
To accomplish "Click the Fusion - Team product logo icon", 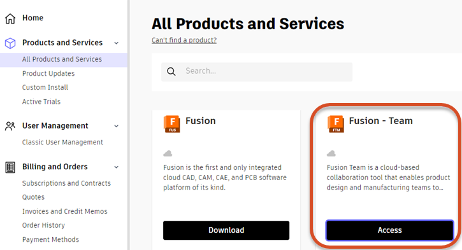I will click(335, 124).
